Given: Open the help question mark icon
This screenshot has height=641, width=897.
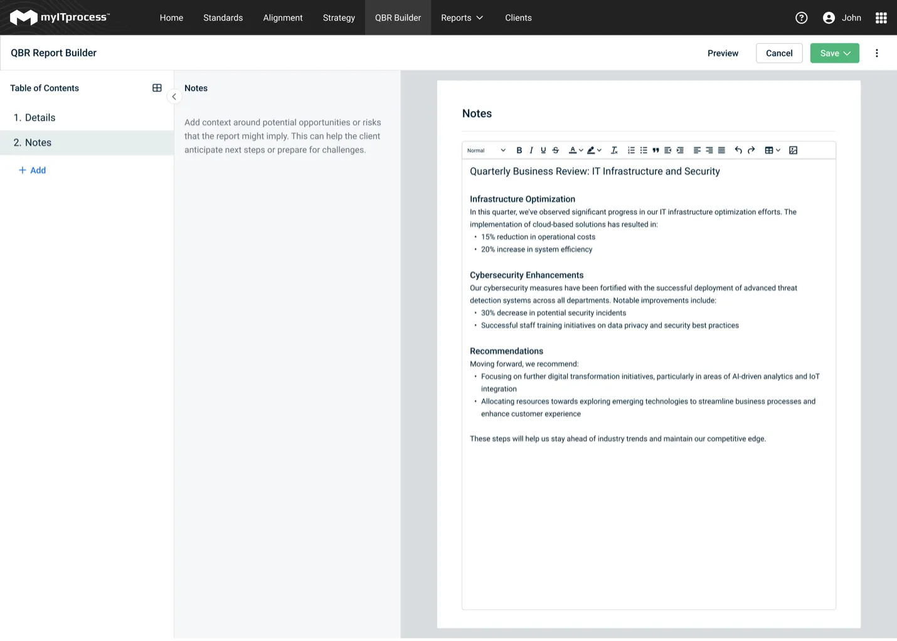Looking at the screenshot, I should (801, 18).
